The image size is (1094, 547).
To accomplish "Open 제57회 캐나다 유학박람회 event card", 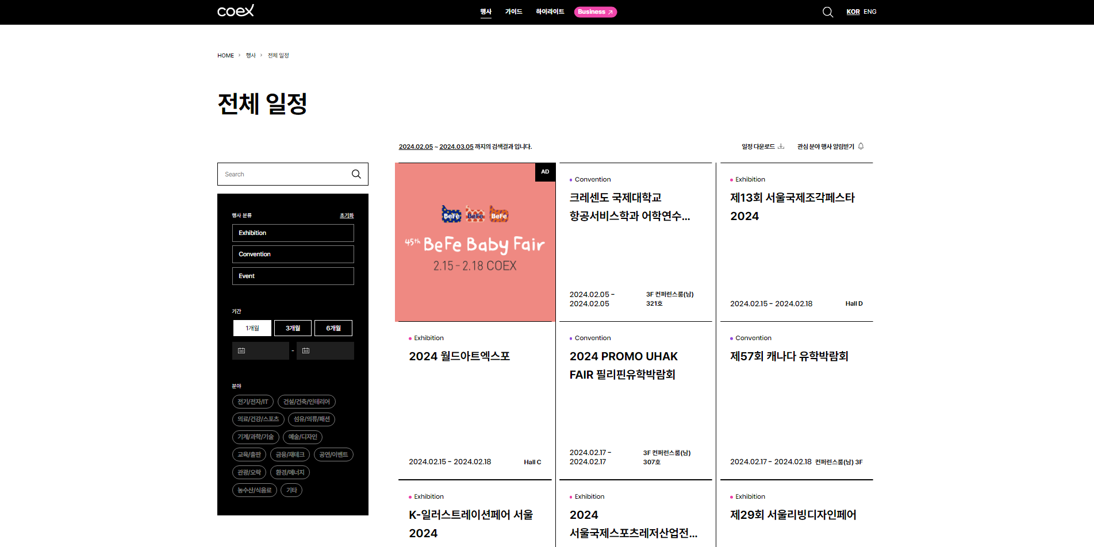I will tap(796, 400).
